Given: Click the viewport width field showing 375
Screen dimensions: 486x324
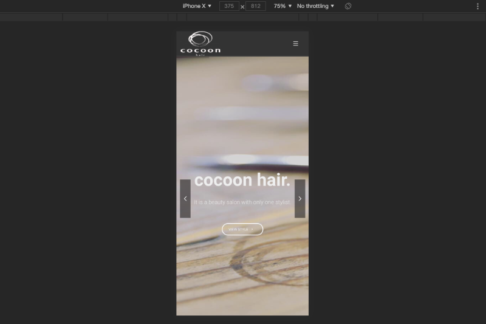Looking at the screenshot, I should tap(229, 6).
